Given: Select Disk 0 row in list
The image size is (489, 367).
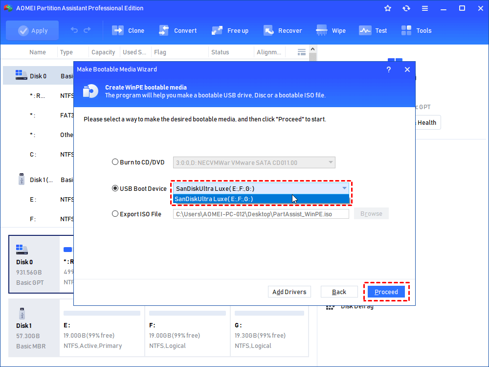Looking at the screenshot, I should 38,76.
